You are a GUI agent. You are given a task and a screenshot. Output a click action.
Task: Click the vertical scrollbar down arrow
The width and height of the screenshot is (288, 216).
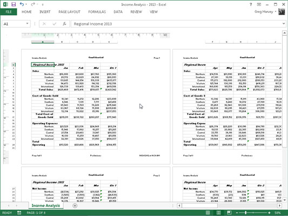[284, 200]
